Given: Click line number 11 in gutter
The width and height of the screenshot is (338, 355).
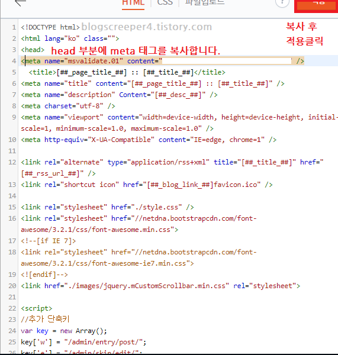Looking at the screenshot, I should (12, 151).
